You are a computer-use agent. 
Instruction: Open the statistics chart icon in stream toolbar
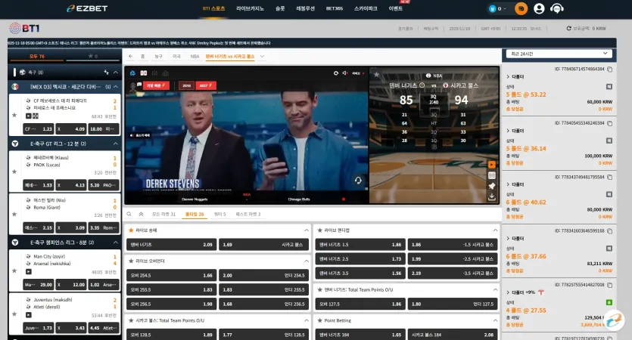[x=165, y=73]
